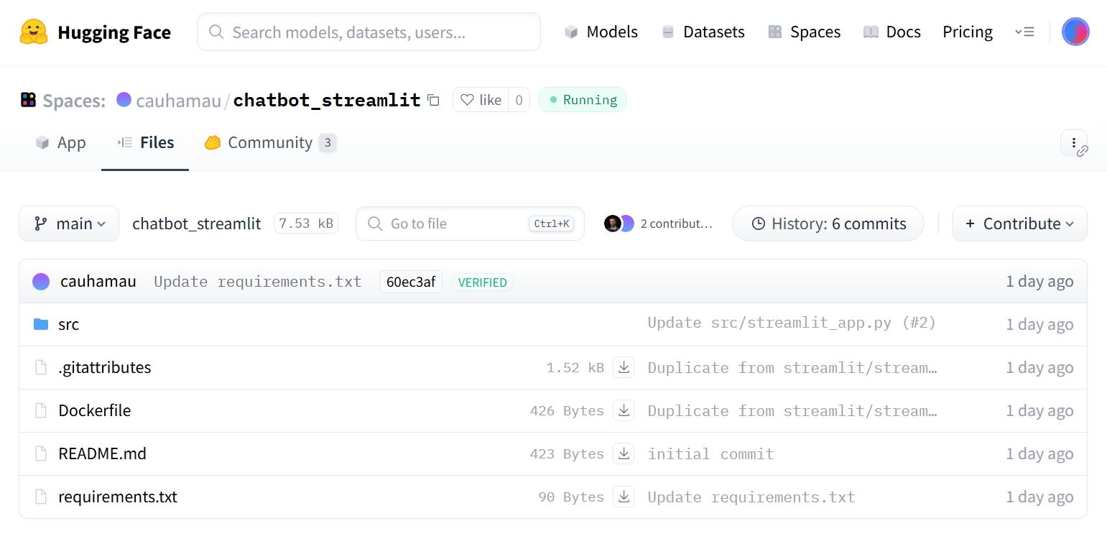The width and height of the screenshot is (1107, 544).
Task: Open the Community tab
Action: click(x=269, y=142)
